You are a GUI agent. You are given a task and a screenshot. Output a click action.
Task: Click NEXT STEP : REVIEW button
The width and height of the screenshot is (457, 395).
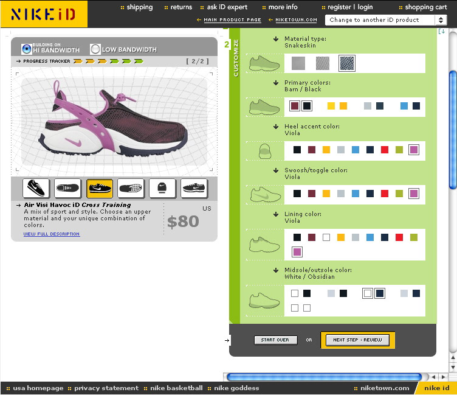tap(357, 340)
